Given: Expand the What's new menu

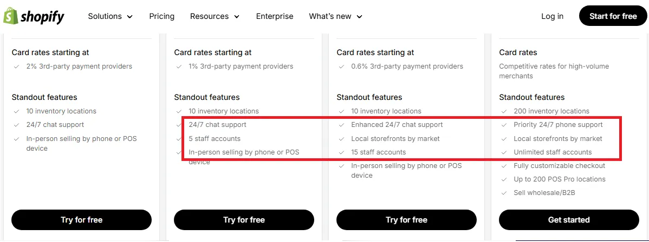Looking at the screenshot, I should (x=335, y=16).
